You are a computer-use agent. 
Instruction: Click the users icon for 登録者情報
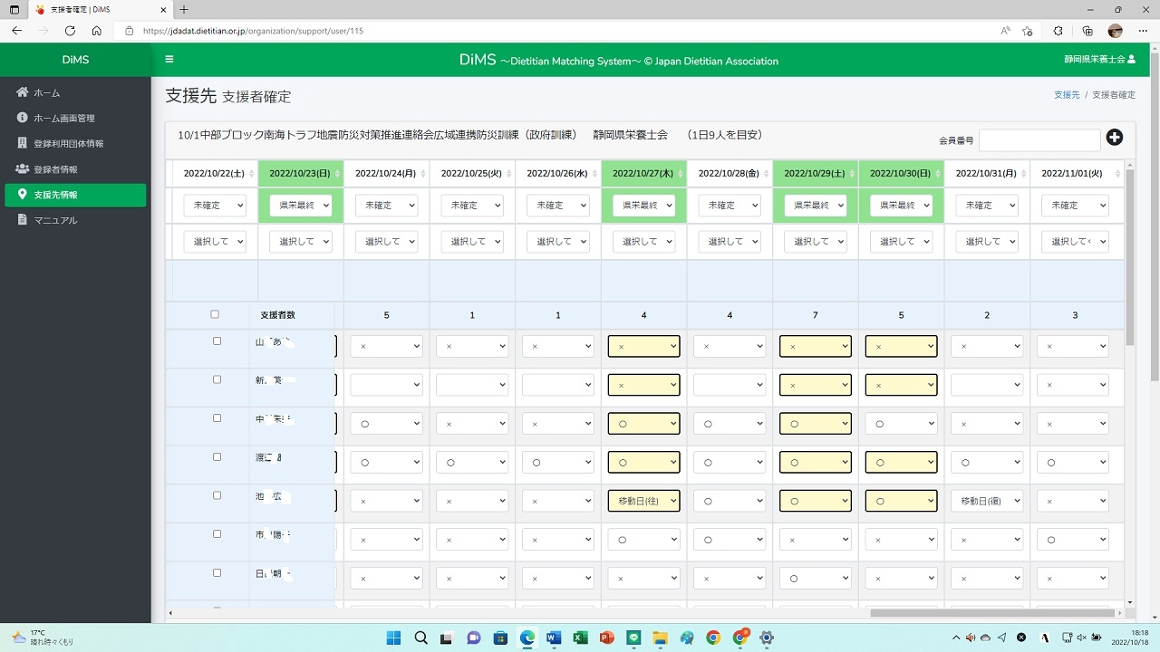pyautogui.click(x=23, y=169)
